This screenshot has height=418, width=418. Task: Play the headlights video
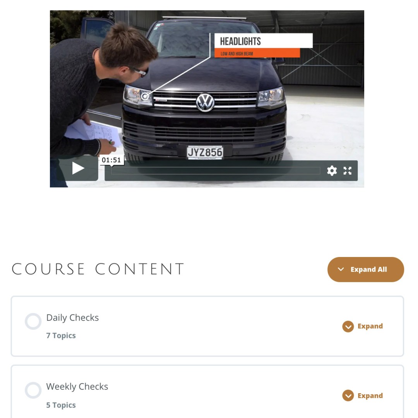[x=77, y=168]
